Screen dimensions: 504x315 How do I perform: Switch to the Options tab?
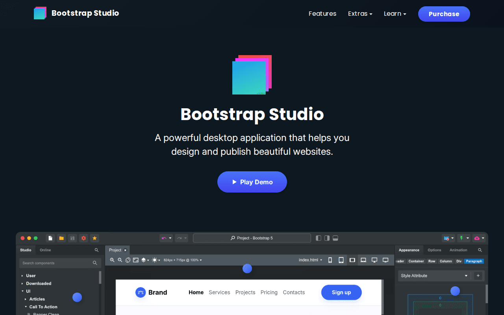(434, 250)
